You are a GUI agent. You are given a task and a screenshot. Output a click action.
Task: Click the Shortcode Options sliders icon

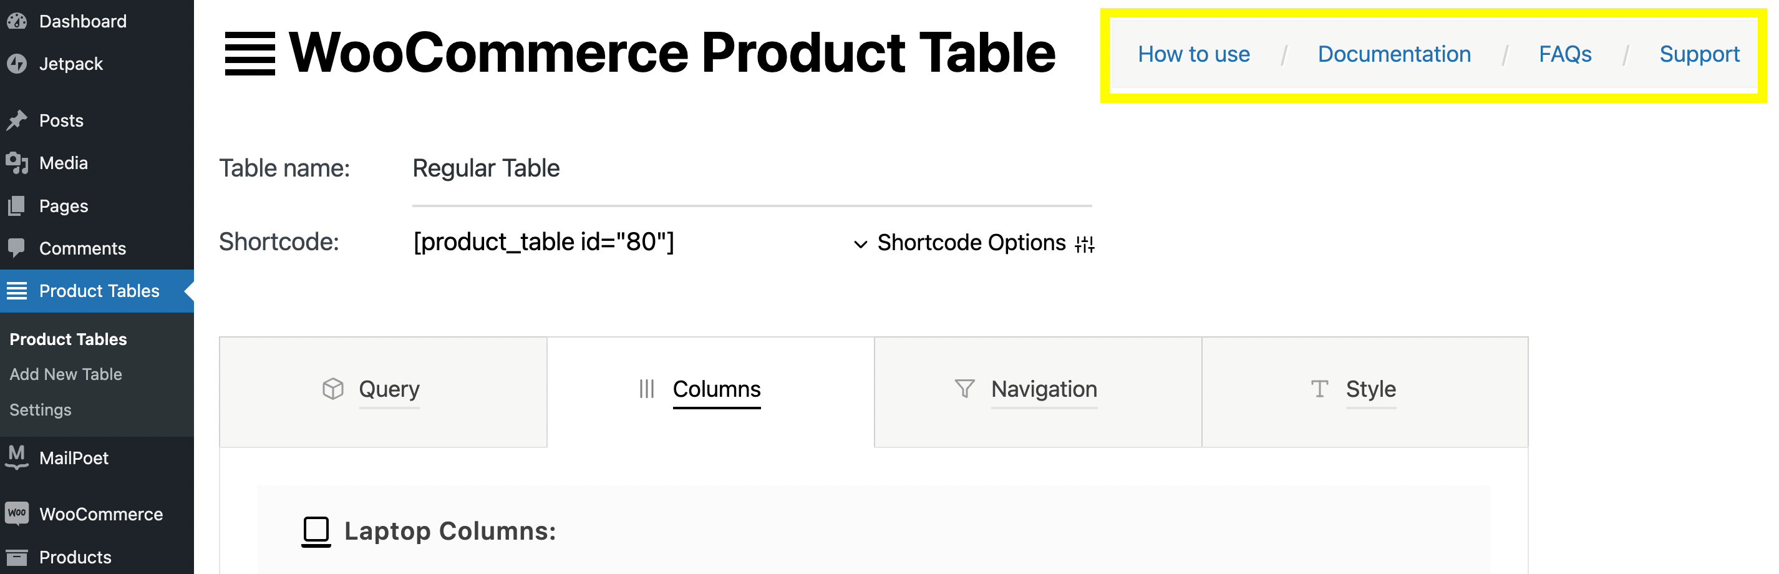pyautogui.click(x=1084, y=244)
